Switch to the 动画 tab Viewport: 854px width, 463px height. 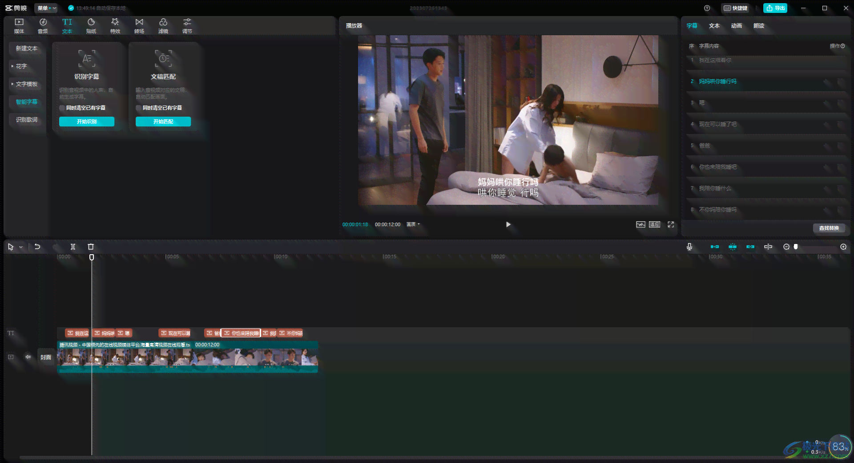[737, 26]
